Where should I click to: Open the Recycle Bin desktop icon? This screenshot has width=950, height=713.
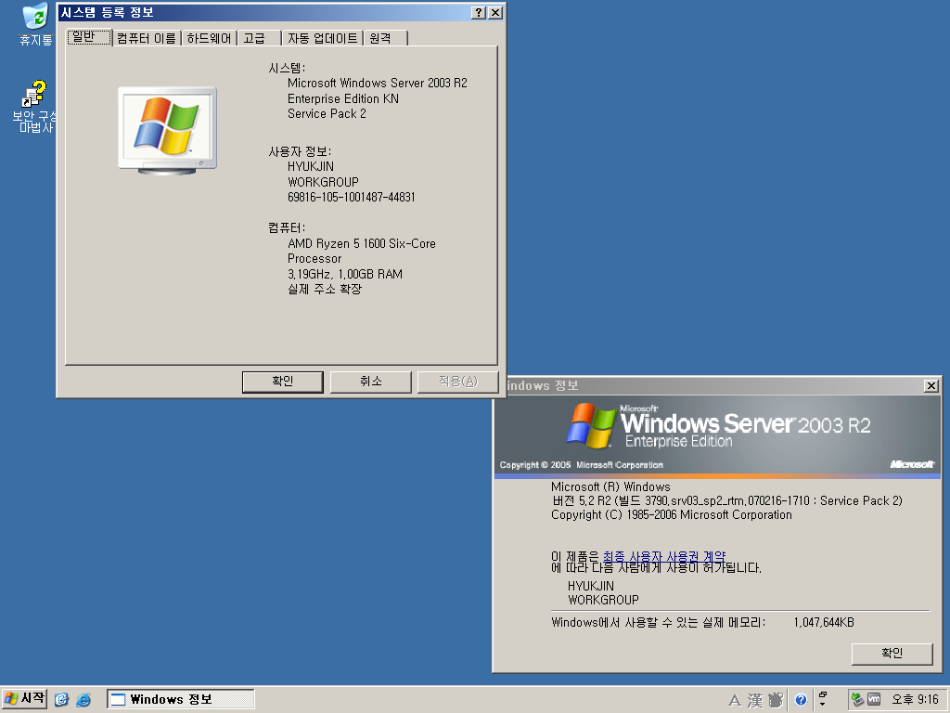click(36, 24)
